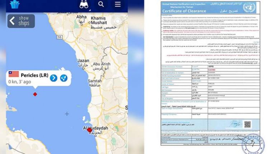This screenshot has height=154, width=269.
Task: Toggle the show ships button
Action: click(x=21, y=21)
